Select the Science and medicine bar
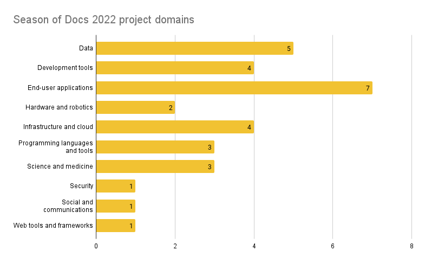 155,166
